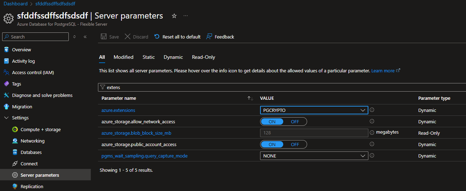Click the Compute + storage icon
The height and width of the screenshot is (191, 466).
[x=15, y=129]
